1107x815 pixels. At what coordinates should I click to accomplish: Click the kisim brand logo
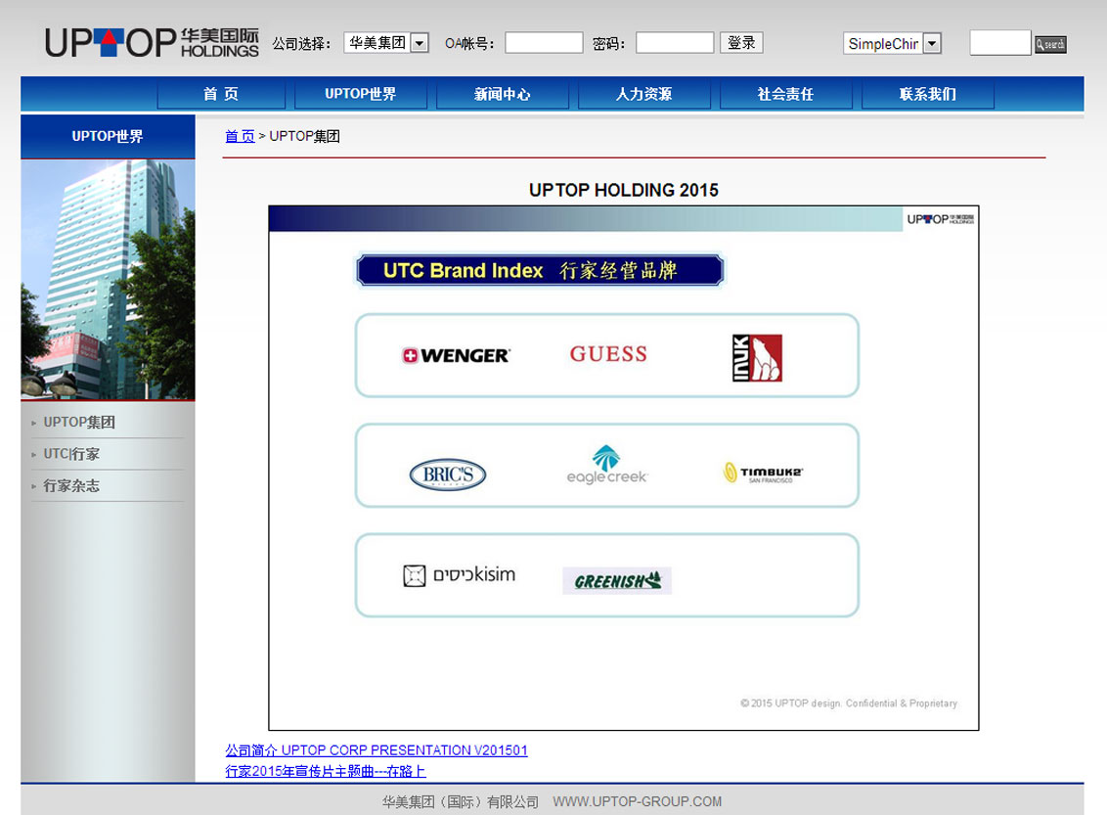[x=459, y=575]
